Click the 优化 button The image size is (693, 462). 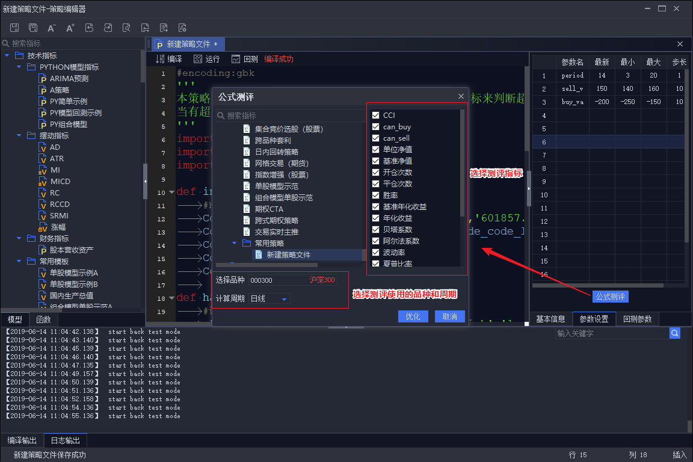pyautogui.click(x=413, y=317)
